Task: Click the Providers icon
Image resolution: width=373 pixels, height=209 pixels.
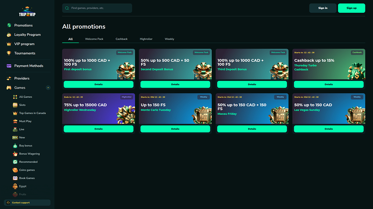Action: point(9,79)
